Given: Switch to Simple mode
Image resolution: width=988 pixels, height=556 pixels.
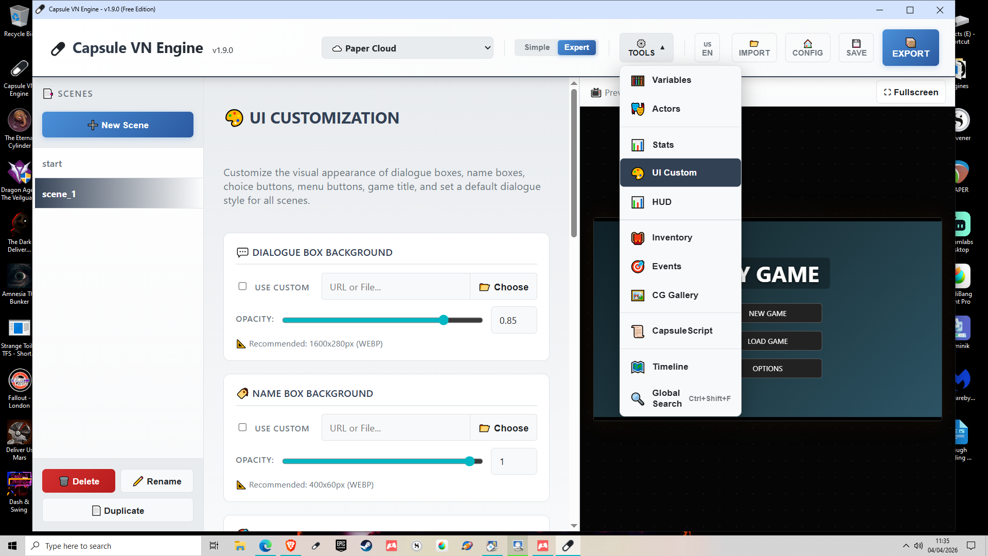Looking at the screenshot, I should point(537,47).
